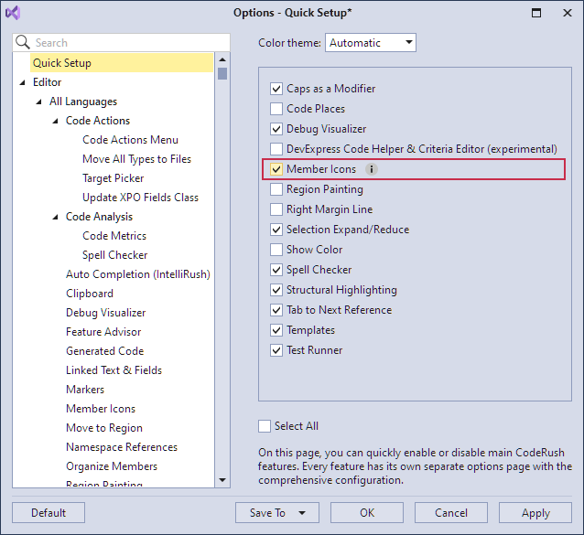Open Spell Checker options in the tree
The height and width of the screenshot is (535, 584).
coord(114,255)
